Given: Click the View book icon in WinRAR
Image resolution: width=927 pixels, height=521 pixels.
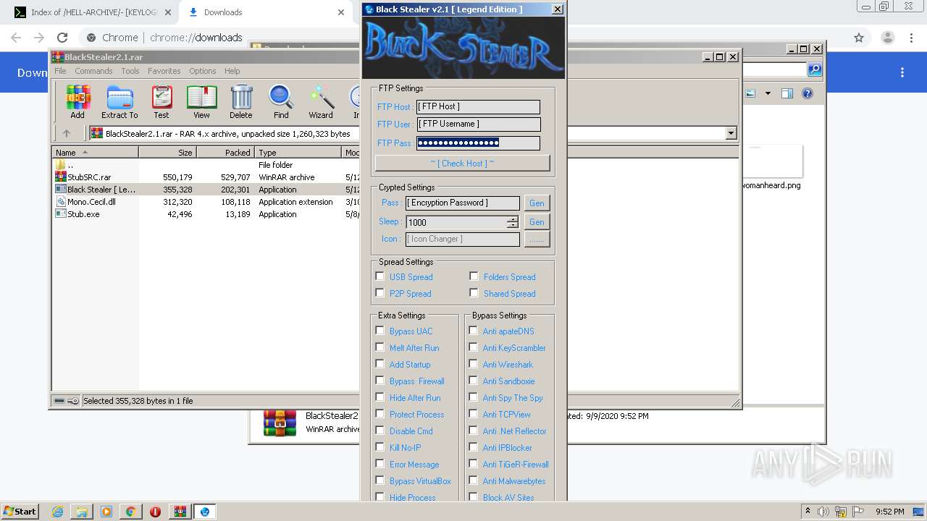Looking at the screenshot, I should [x=201, y=101].
